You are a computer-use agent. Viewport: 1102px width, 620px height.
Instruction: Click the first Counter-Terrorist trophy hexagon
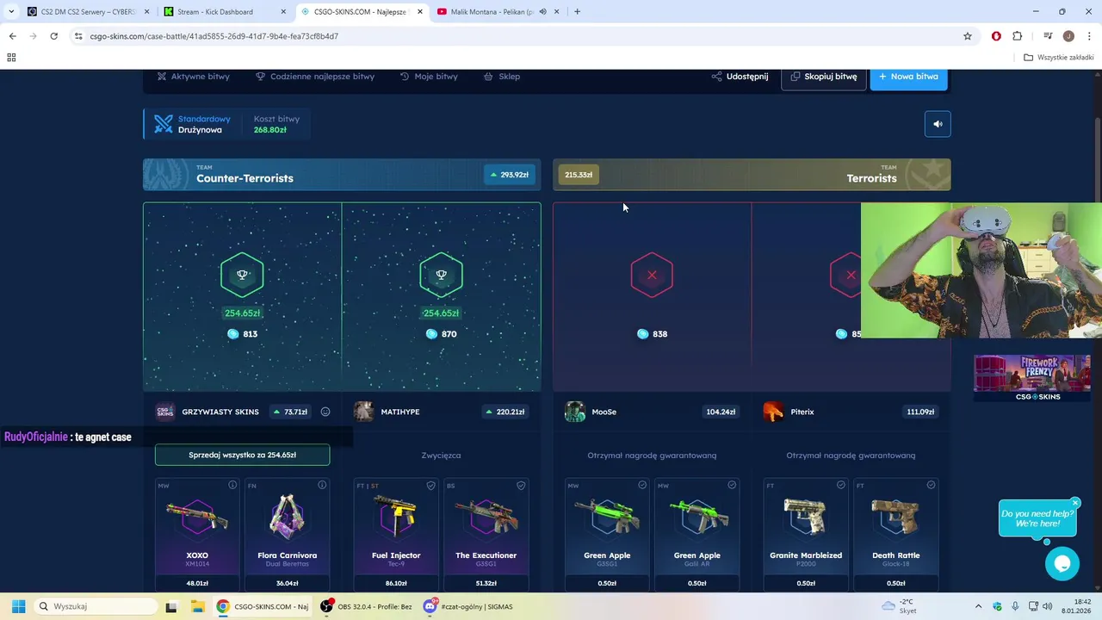(242, 275)
